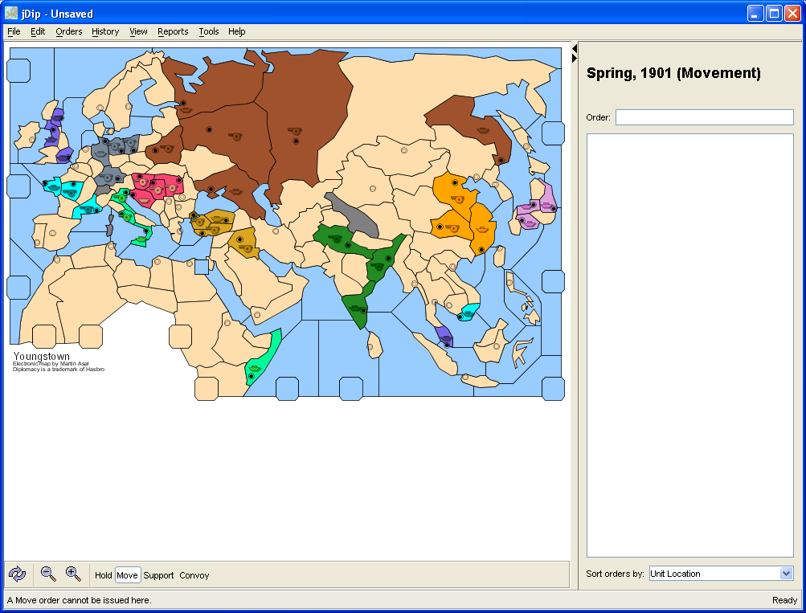The height and width of the screenshot is (613, 806).
Task: Select pink fleet on Adriatic coast (Trieste)
Action: point(145,199)
